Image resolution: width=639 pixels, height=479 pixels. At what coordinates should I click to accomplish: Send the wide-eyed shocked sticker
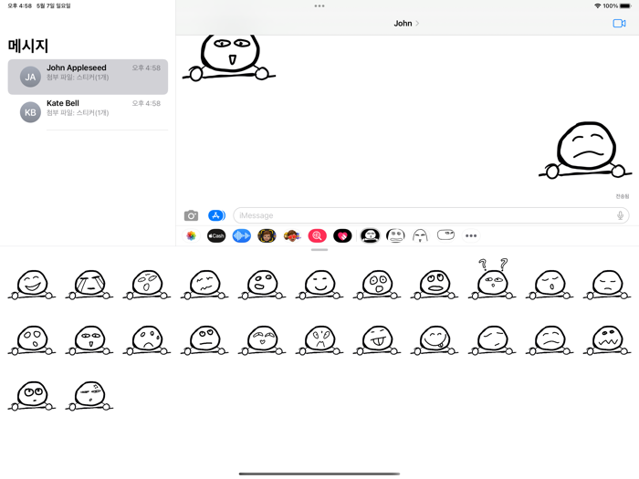[x=377, y=285]
